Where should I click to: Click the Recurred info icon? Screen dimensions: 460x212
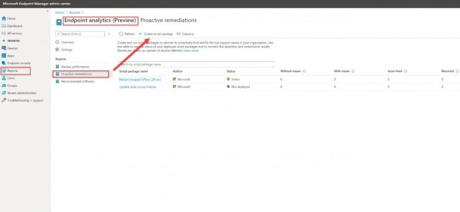pos(457,71)
